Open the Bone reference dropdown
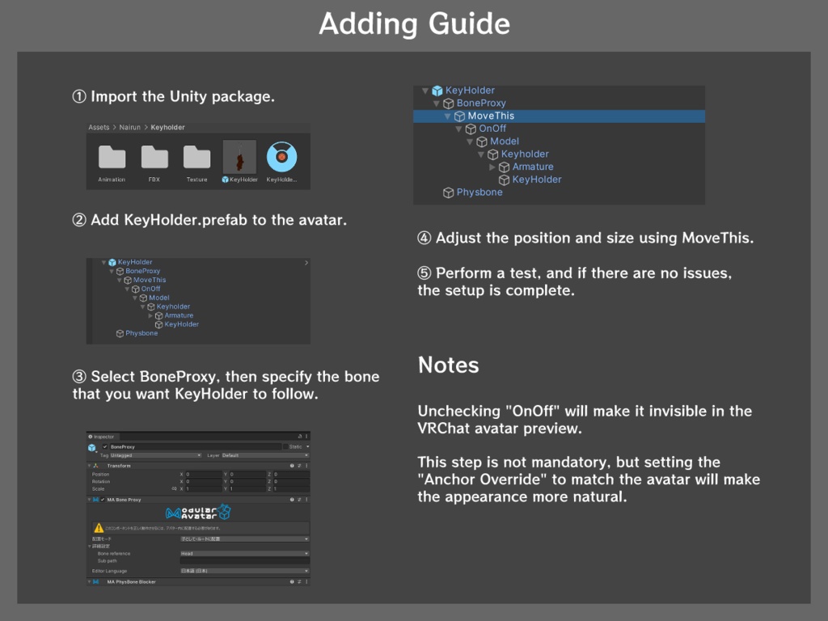Image resolution: width=828 pixels, height=621 pixels. pyautogui.click(x=243, y=553)
